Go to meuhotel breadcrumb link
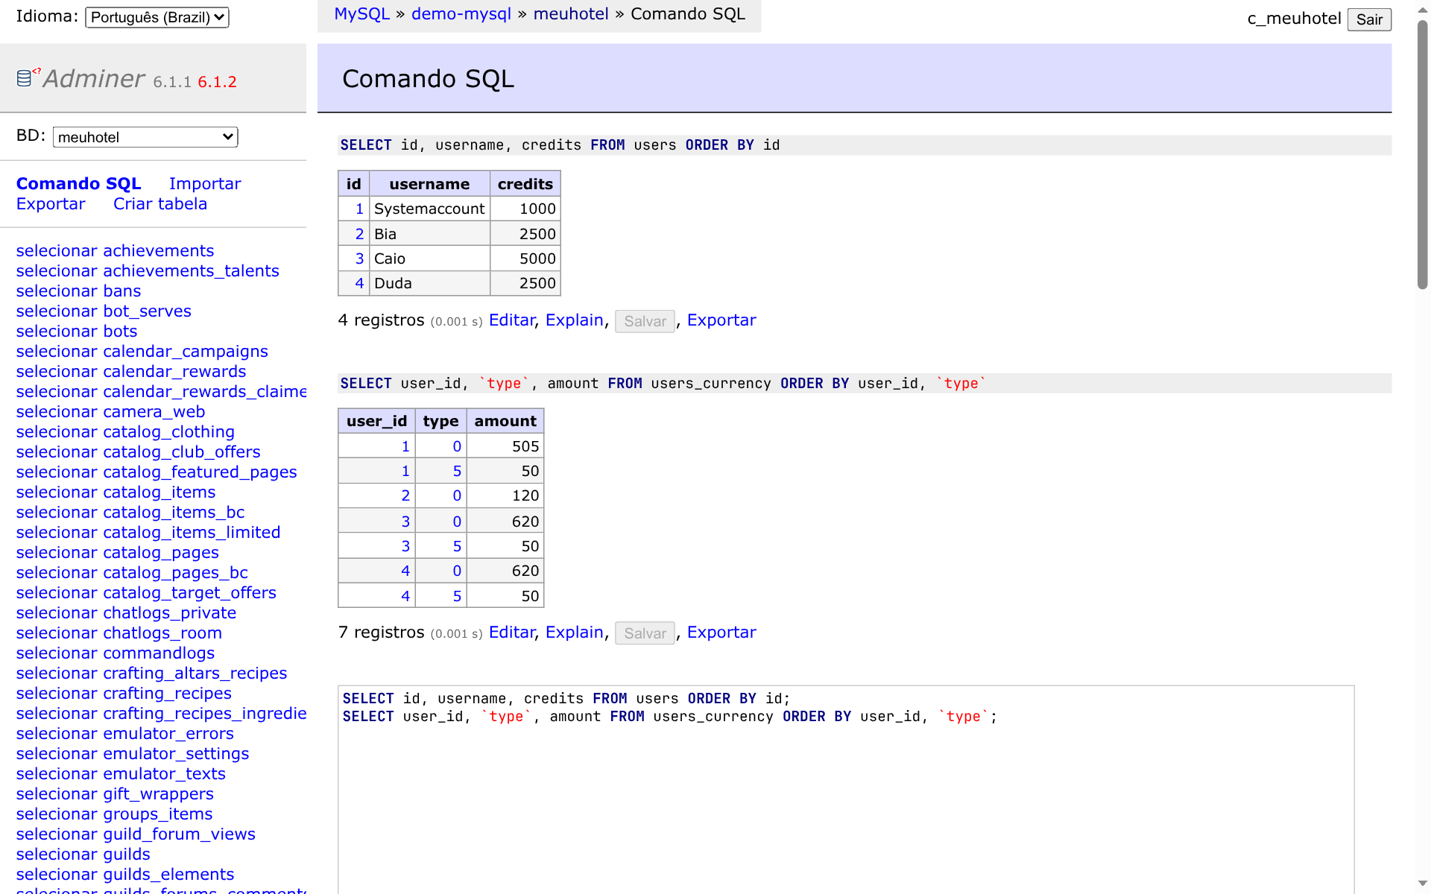The image size is (1431, 894). click(x=571, y=14)
